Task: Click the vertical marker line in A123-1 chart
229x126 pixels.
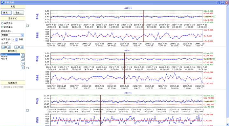Action: pyautogui.click(x=143, y=28)
